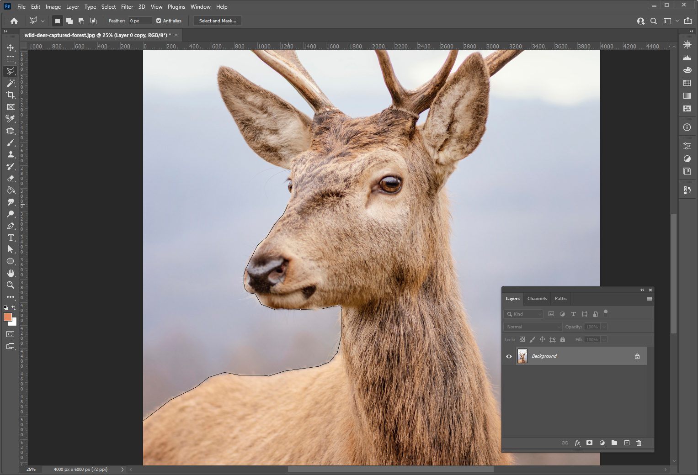Toggle lock all padlock in Lock row
This screenshot has height=475, width=698.
[563, 339]
